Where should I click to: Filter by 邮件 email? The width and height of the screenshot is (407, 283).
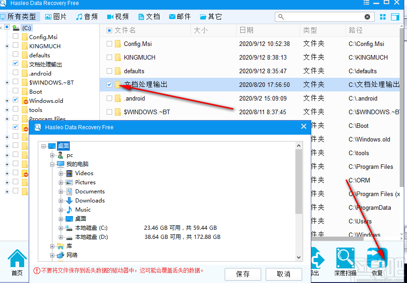pyautogui.click(x=180, y=17)
